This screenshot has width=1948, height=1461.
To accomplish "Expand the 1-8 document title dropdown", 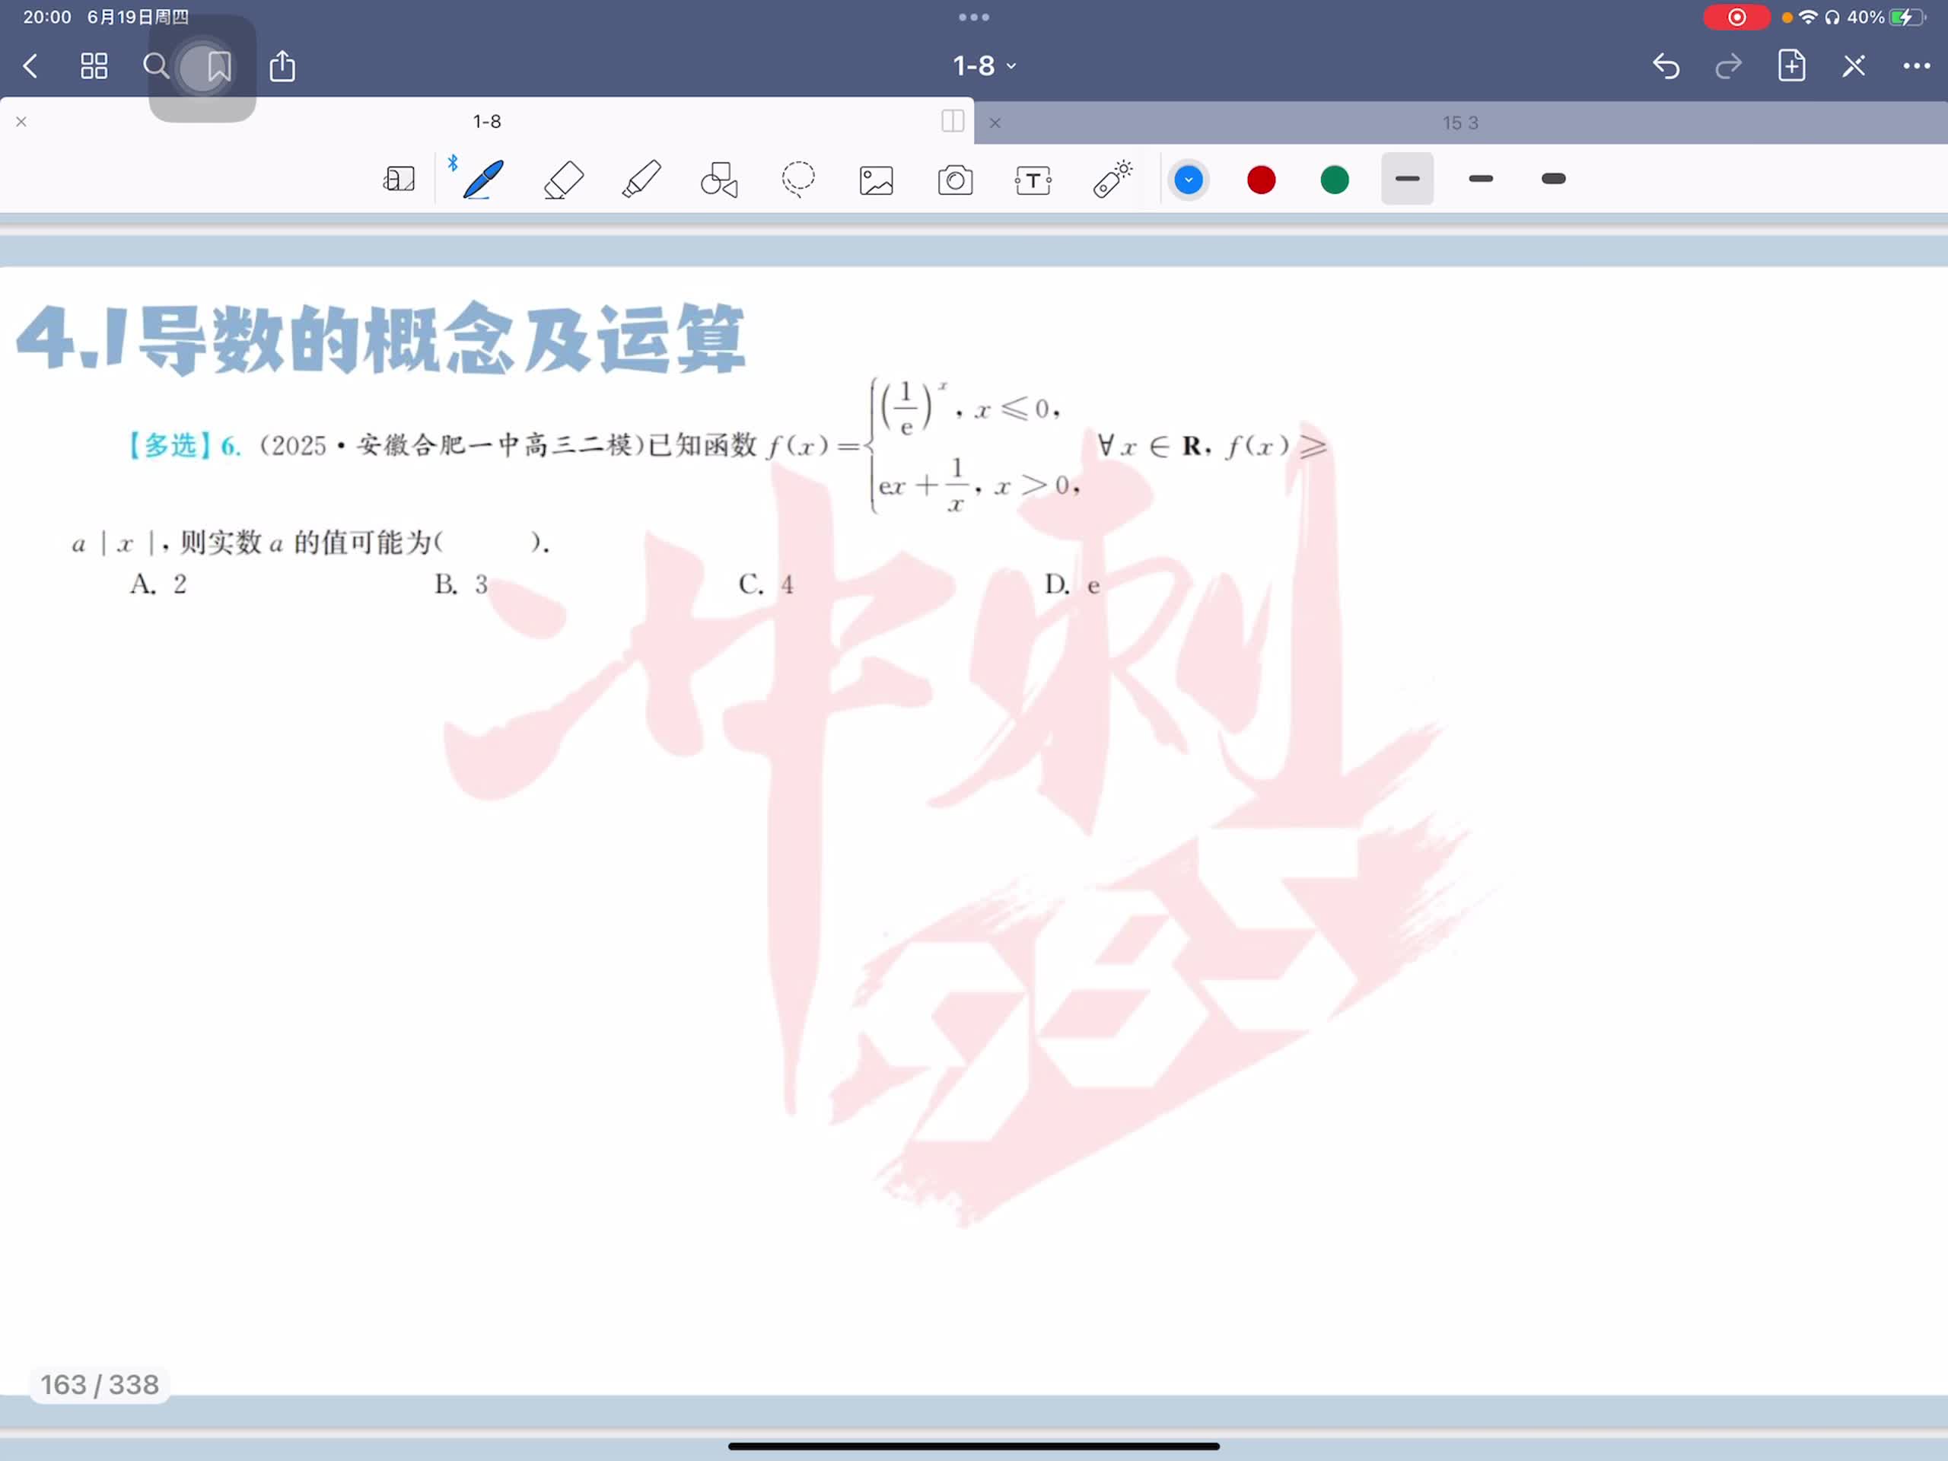I will 984,66.
